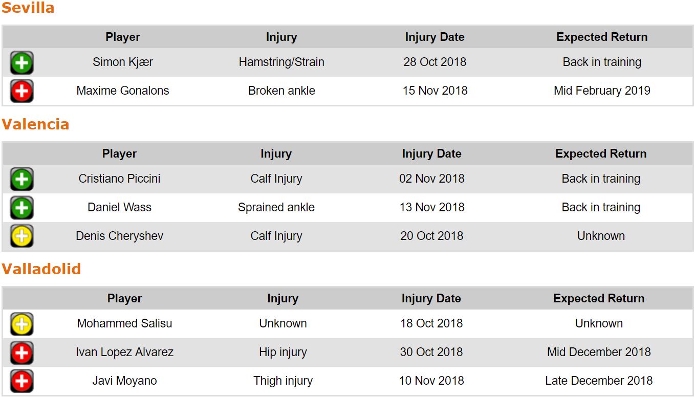Click red injury icon beside Javi Moyano
695x397 pixels.
coord(21,381)
